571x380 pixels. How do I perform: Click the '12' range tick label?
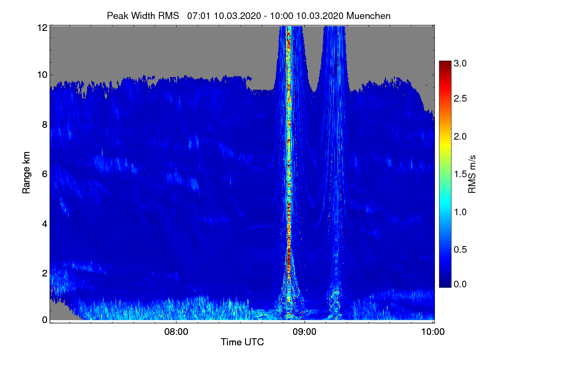(42, 28)
